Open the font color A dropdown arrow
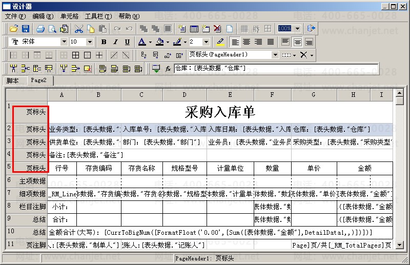 (150, 42)
